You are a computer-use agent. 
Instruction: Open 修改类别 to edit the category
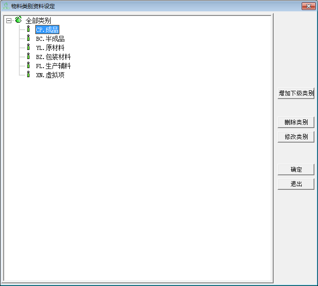coord(296,137)
